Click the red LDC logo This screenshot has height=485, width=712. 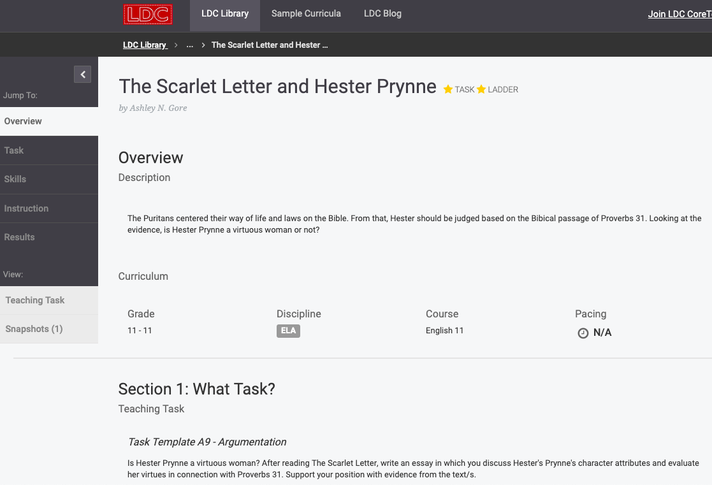tap(148, 14)
